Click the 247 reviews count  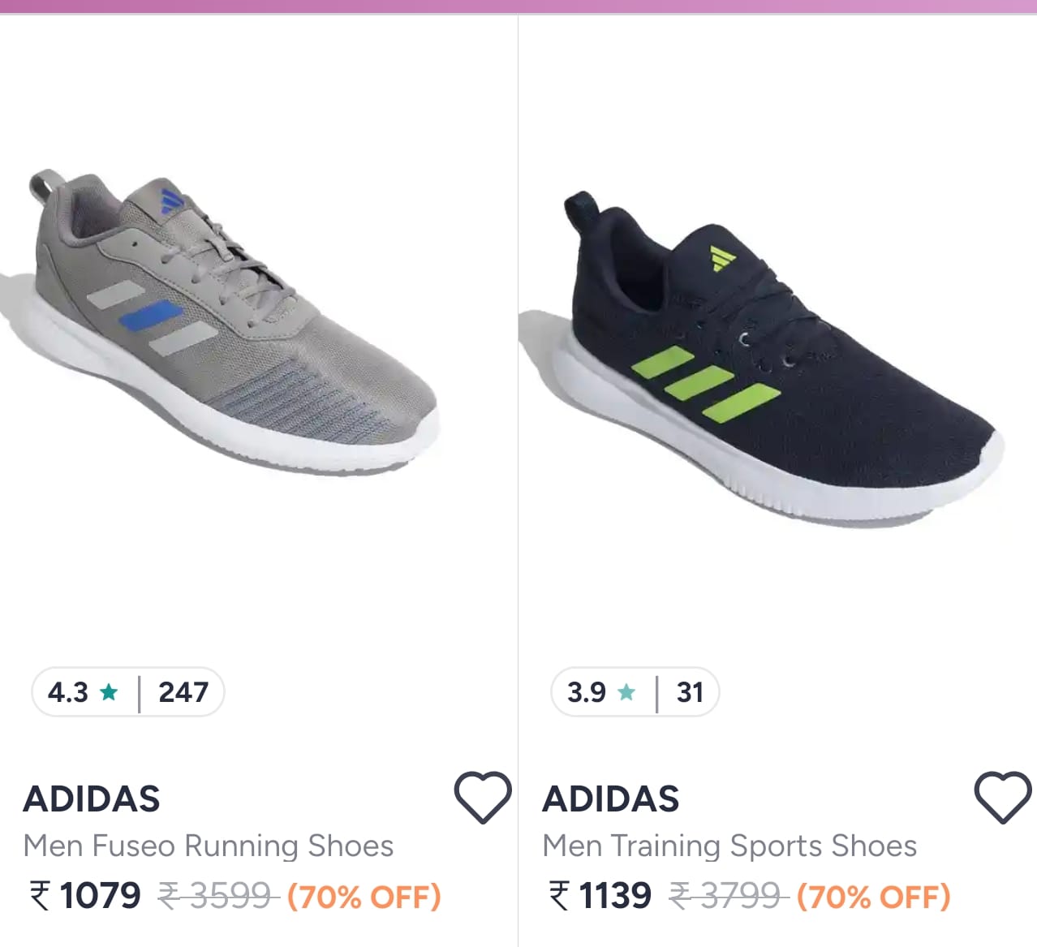tap(182, 692)
